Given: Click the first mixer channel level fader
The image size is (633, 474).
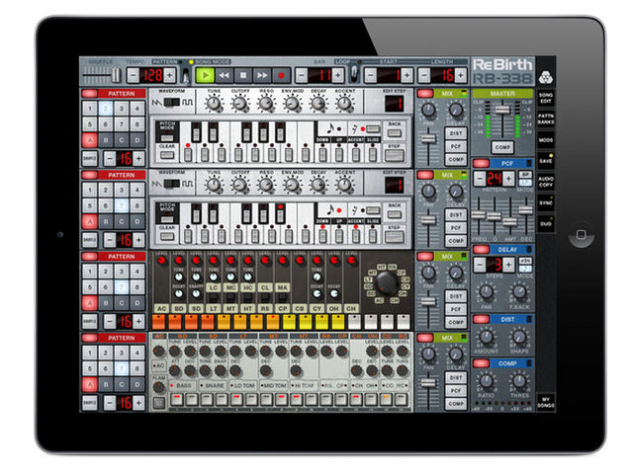Looking at the screenshot, I should click(428, 138).
